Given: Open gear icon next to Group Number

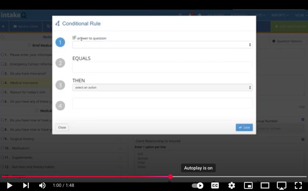Looking at the screenshot, I should [303, 120].
